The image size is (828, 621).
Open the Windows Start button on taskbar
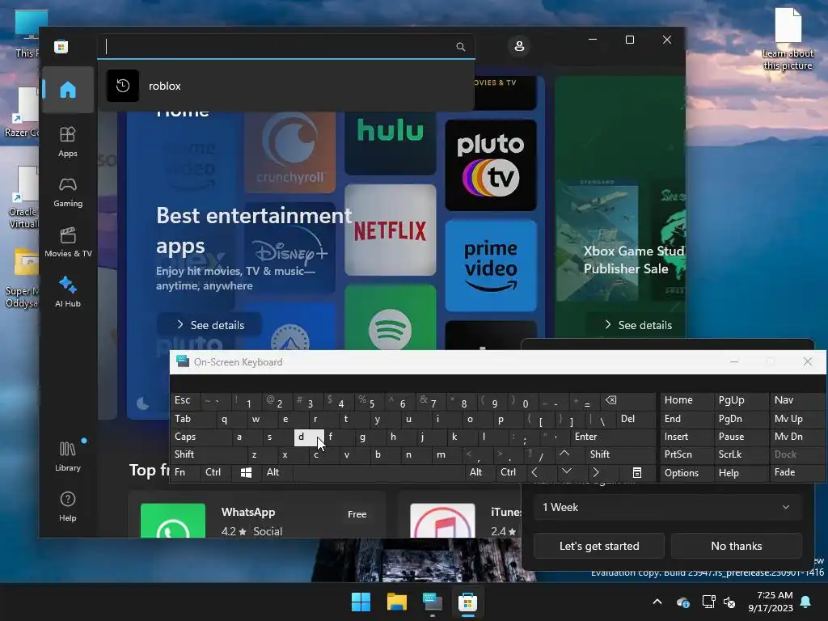(361, 602)
